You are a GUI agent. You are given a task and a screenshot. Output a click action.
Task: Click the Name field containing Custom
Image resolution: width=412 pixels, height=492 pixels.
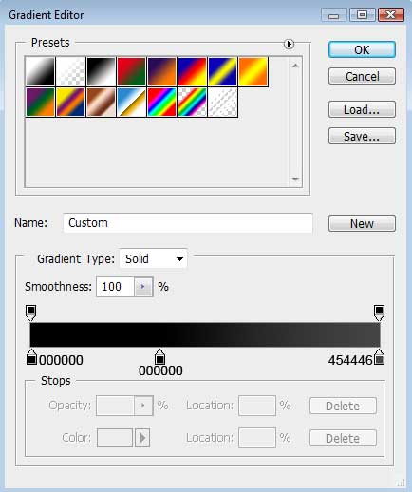(188, 223)
